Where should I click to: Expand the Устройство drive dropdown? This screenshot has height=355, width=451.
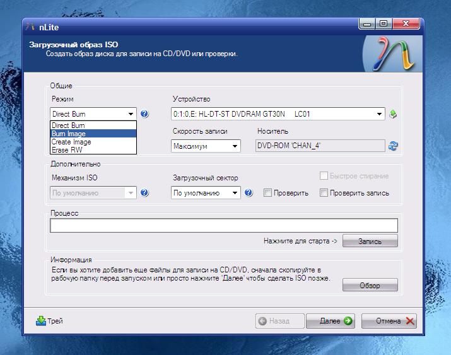tap(278, 114)
